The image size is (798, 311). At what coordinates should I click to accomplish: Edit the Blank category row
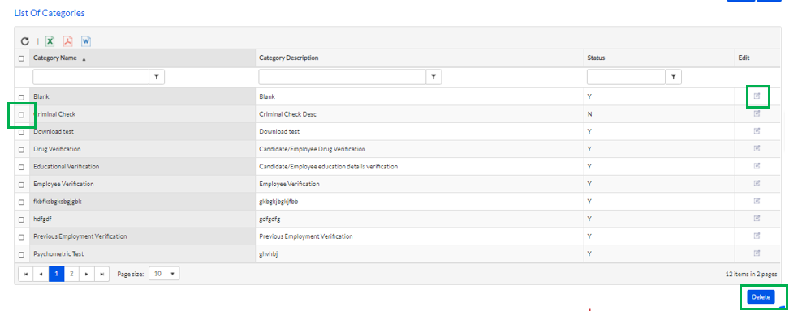click(757, 96)
